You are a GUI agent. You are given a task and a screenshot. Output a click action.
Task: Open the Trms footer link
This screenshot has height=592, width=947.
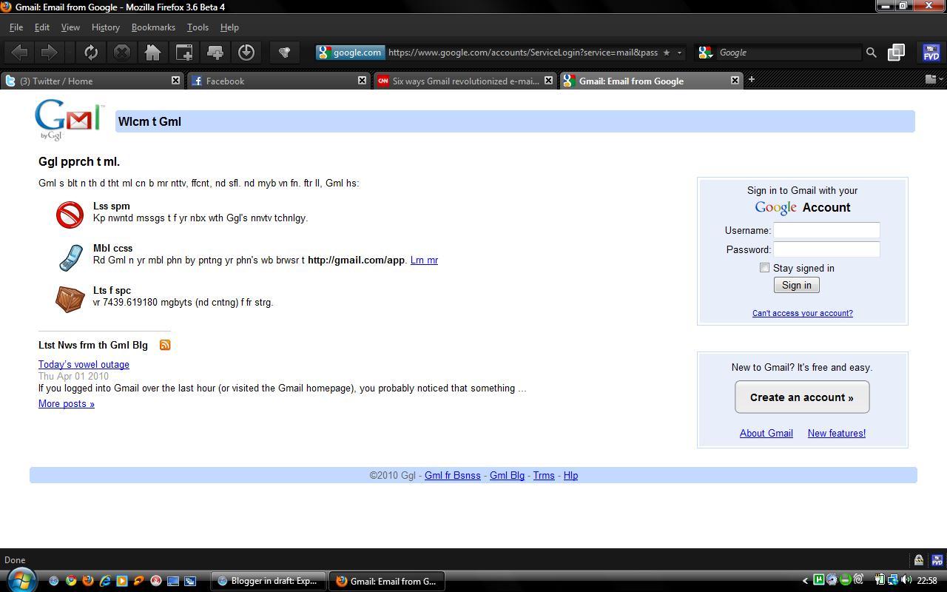[544, 476]
